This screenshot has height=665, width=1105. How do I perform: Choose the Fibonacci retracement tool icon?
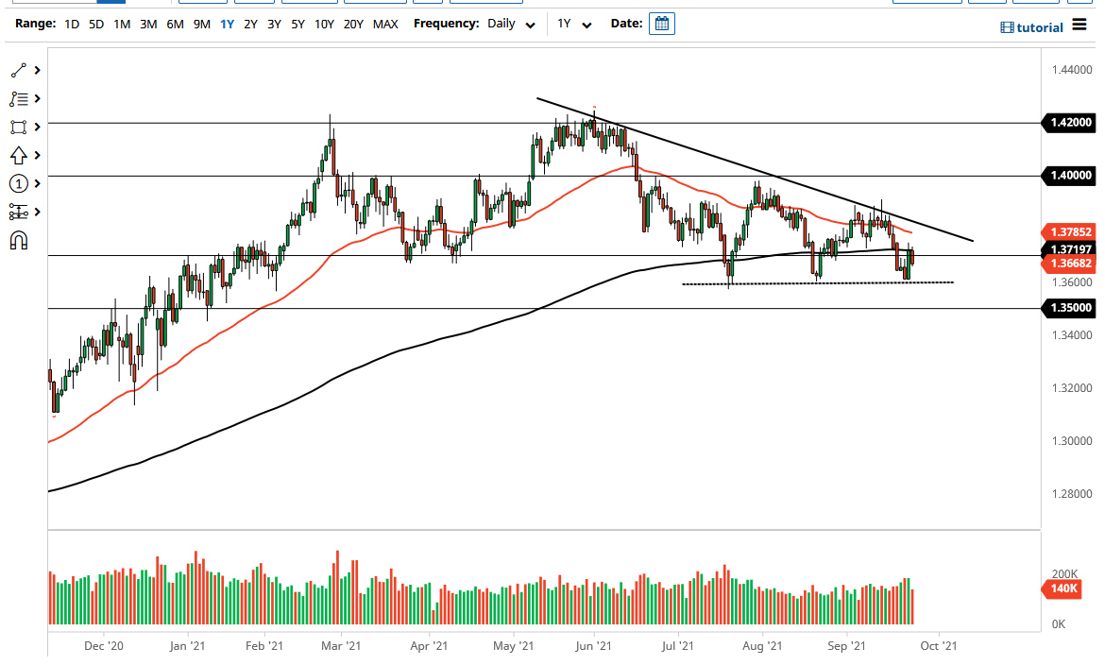pos(18,99)
